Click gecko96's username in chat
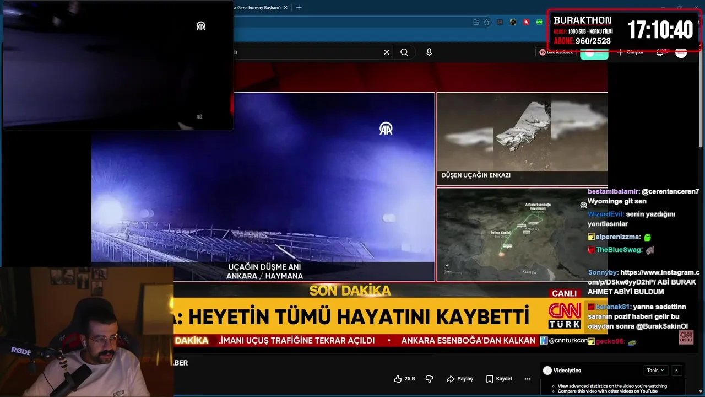The image size is (705, 397). click(x=610, y=341)
